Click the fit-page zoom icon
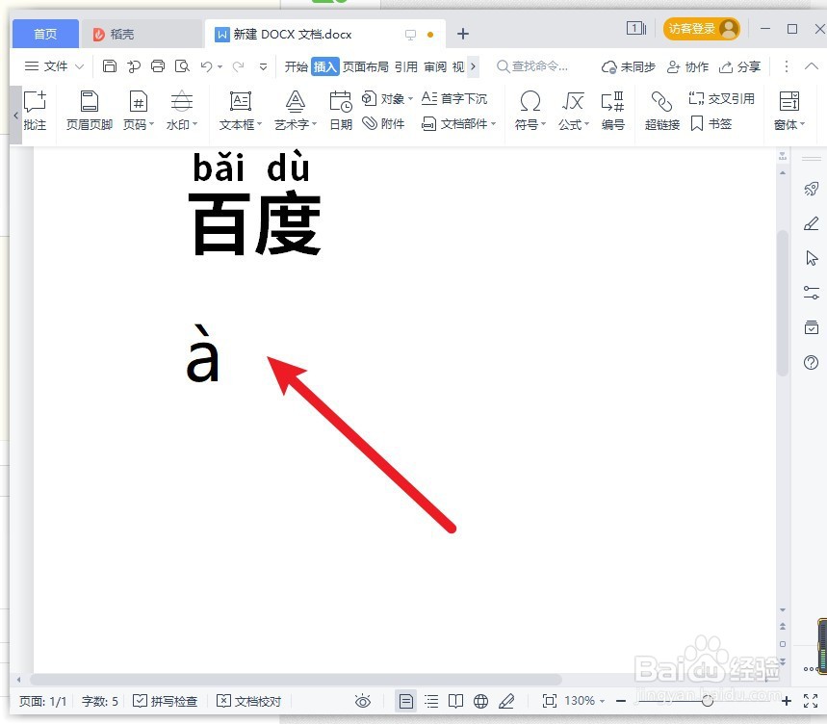Screen dimensions: 827x724 (550, 701)
